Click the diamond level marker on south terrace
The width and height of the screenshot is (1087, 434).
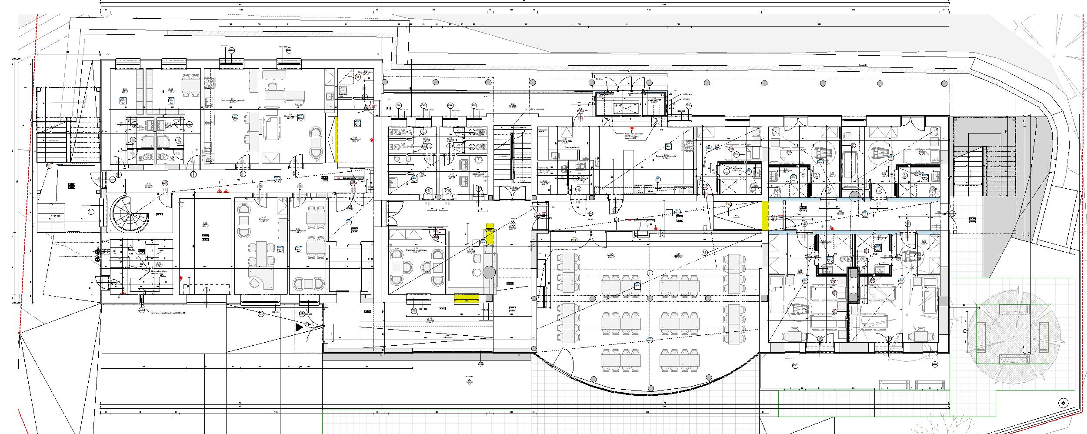point(470,382)
